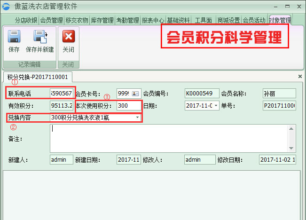Click the card lookup icon beside 会员卡号
The image size is (306, 220).
click(x=134, y=93)
